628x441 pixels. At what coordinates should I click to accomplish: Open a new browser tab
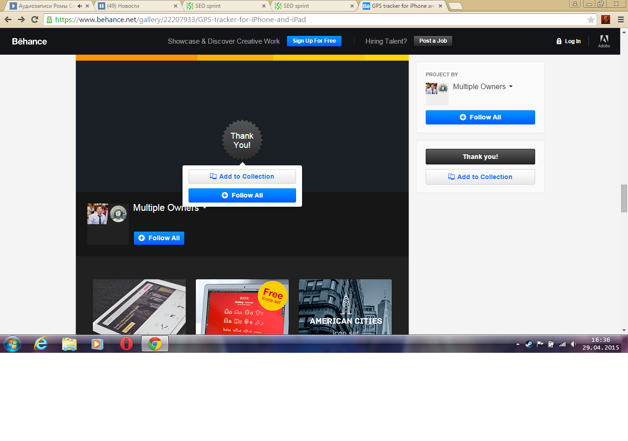coord(455,6)
